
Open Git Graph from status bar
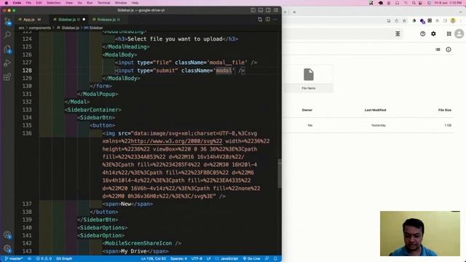coord(64,259)
